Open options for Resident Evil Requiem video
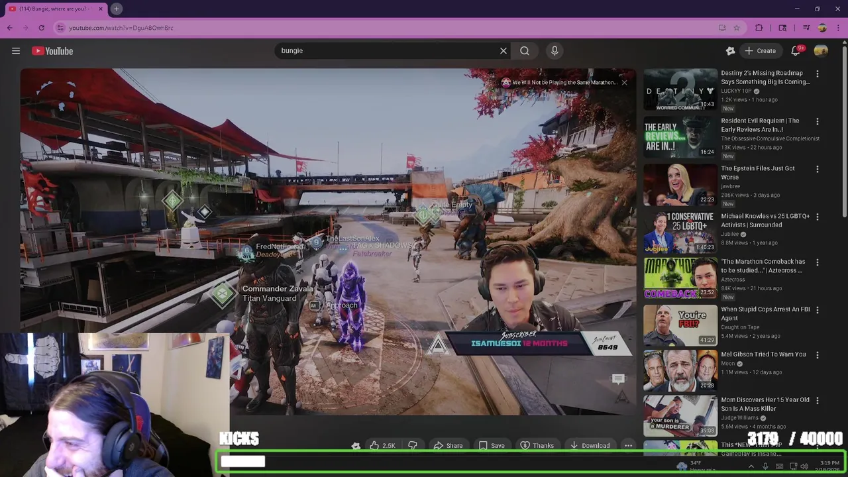Image resolution: width=848 pixels, height=477 pixels. [817, 122]
